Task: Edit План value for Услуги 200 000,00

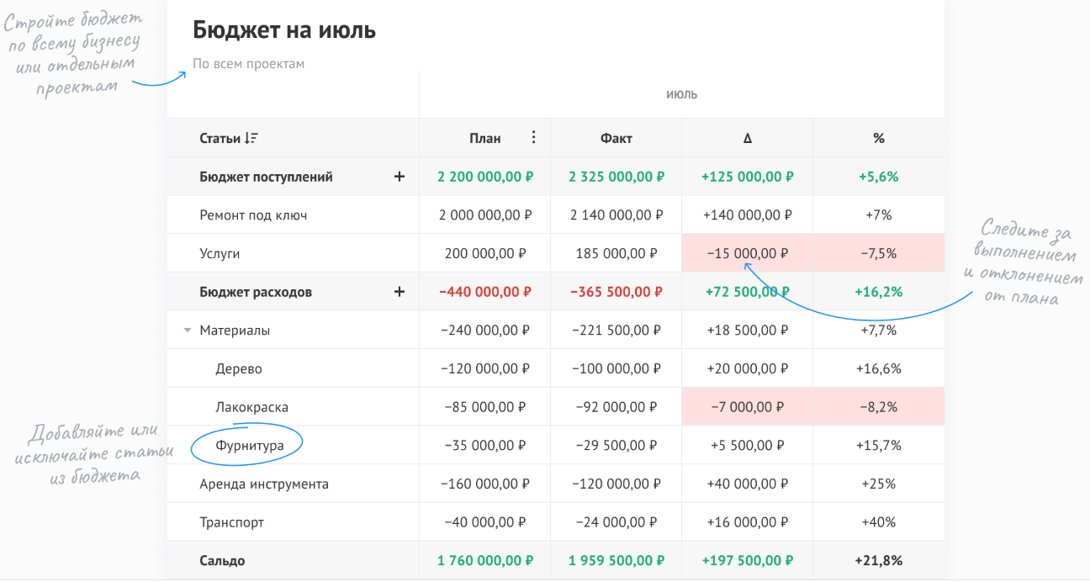Action: click(x=484, y=253)
